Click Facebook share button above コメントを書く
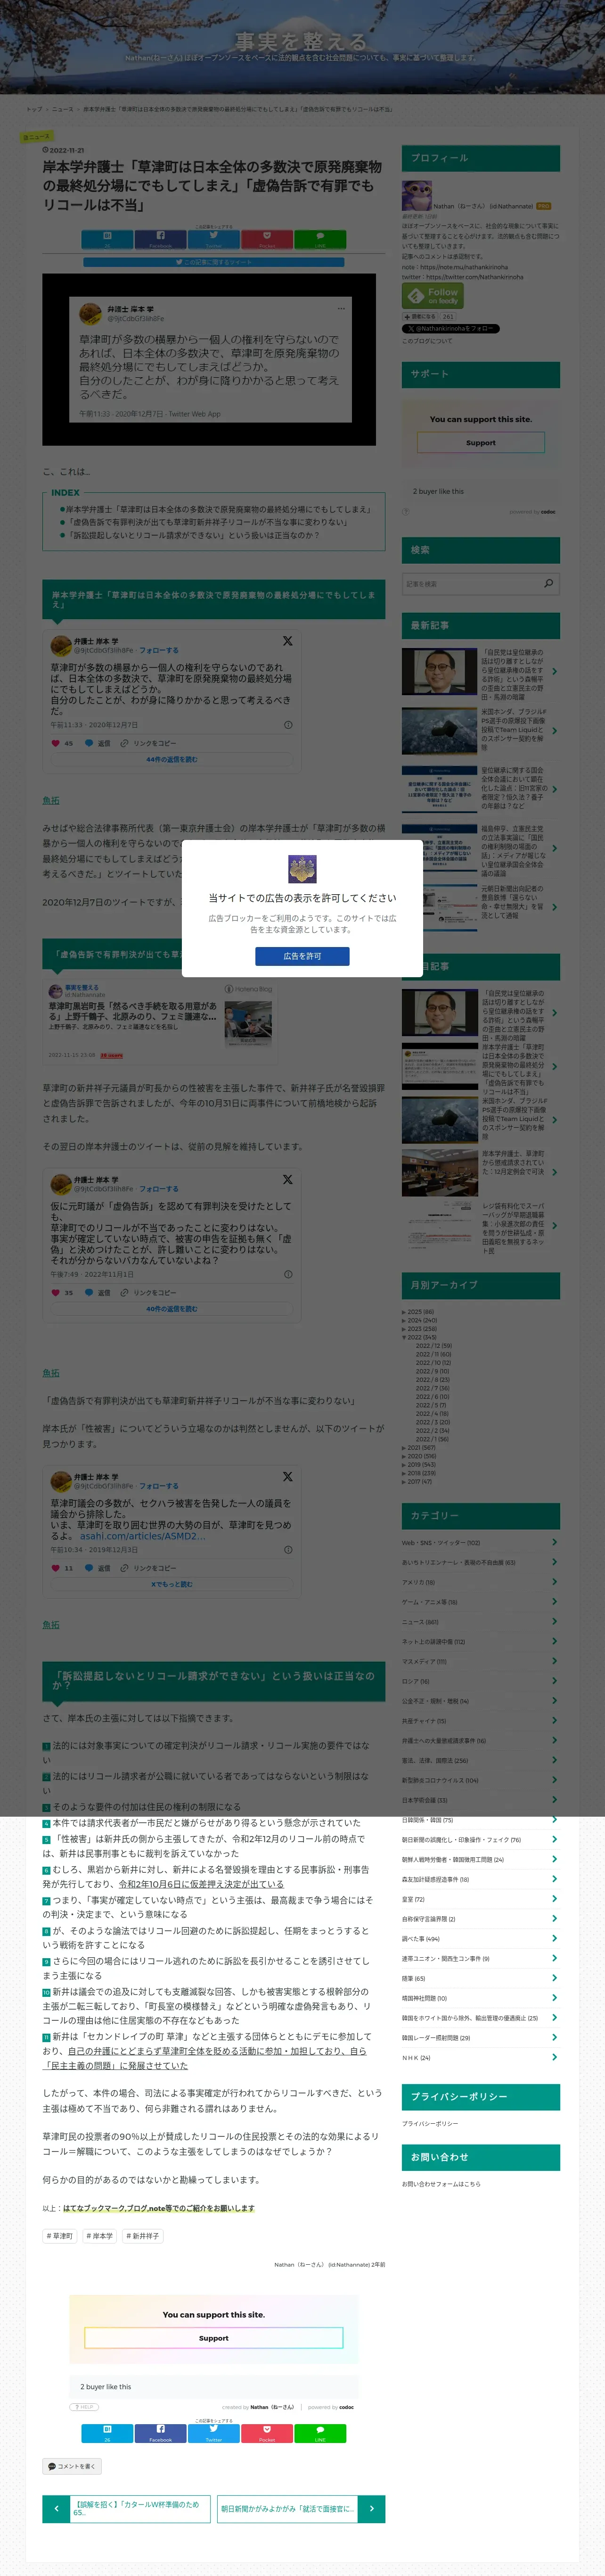The height and width of the screenshot is (2576, 605). 160,2434
